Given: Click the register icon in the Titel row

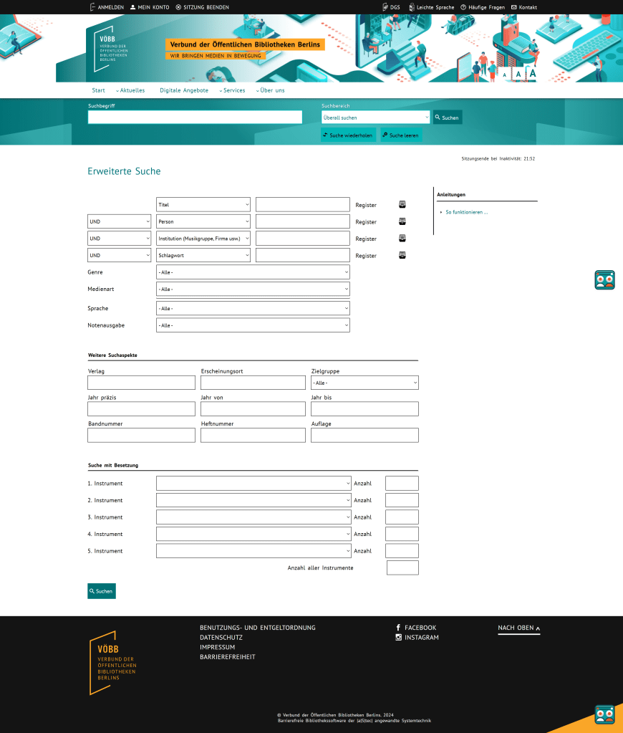Looking at the screenshot, I should pos(402,205).
